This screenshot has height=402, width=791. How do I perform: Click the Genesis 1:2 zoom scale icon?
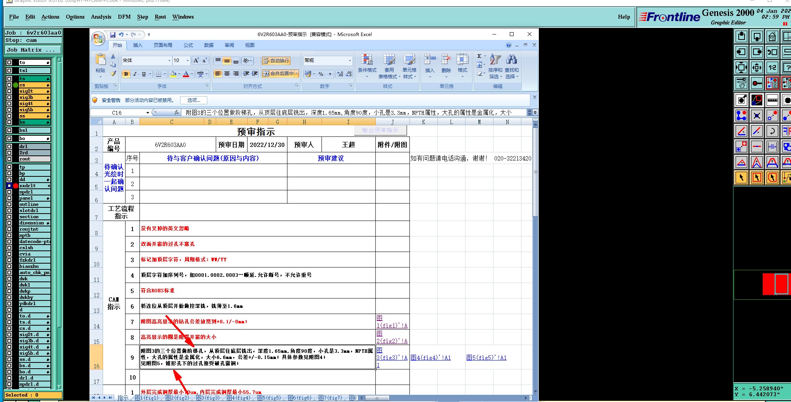tap(772, 67)
